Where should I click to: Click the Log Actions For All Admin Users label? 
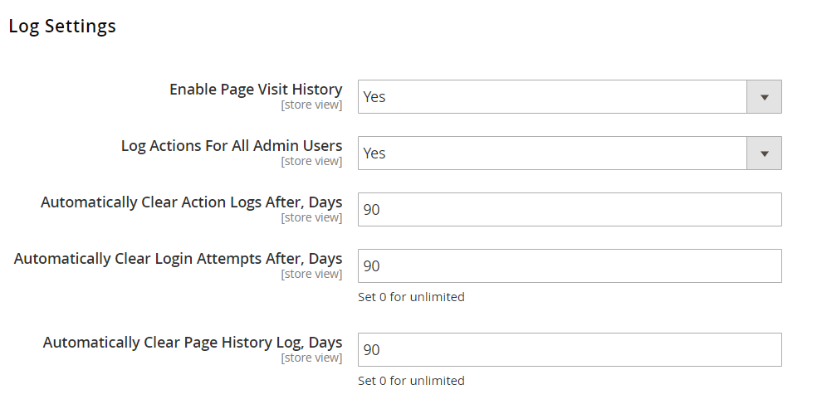(x=232, y=146)
